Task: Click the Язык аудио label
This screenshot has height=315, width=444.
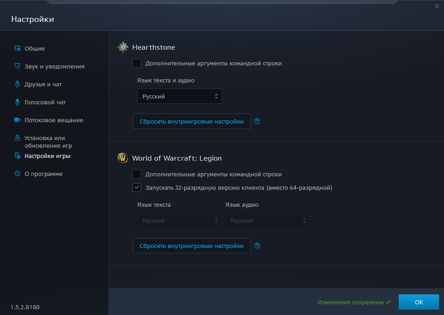Action: tap(242, 205)
